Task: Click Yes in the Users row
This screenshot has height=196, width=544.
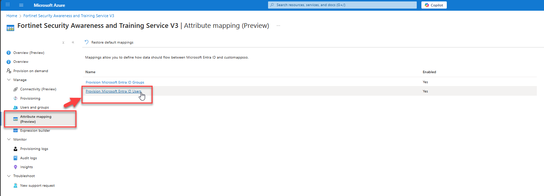Action: (x=425, y=91)
